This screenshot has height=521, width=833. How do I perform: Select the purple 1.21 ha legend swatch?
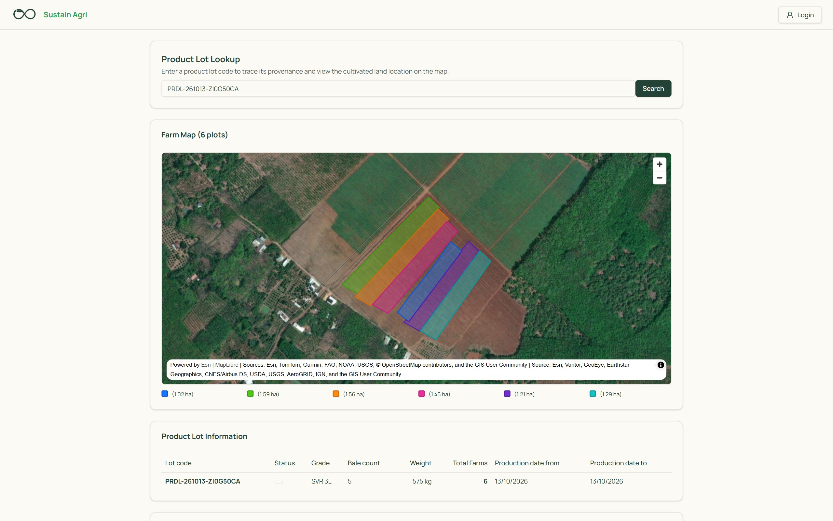[x=507, y=394]
